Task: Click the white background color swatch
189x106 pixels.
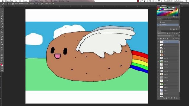Action: point(3,66)
